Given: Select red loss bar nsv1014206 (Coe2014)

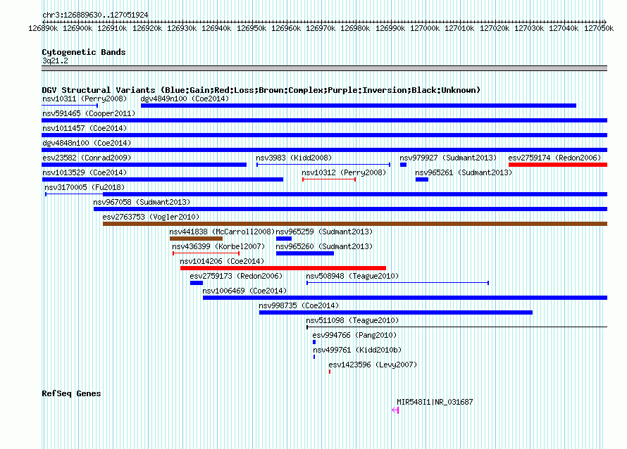Looking at the screenshot, I should (x=283, y=268).
